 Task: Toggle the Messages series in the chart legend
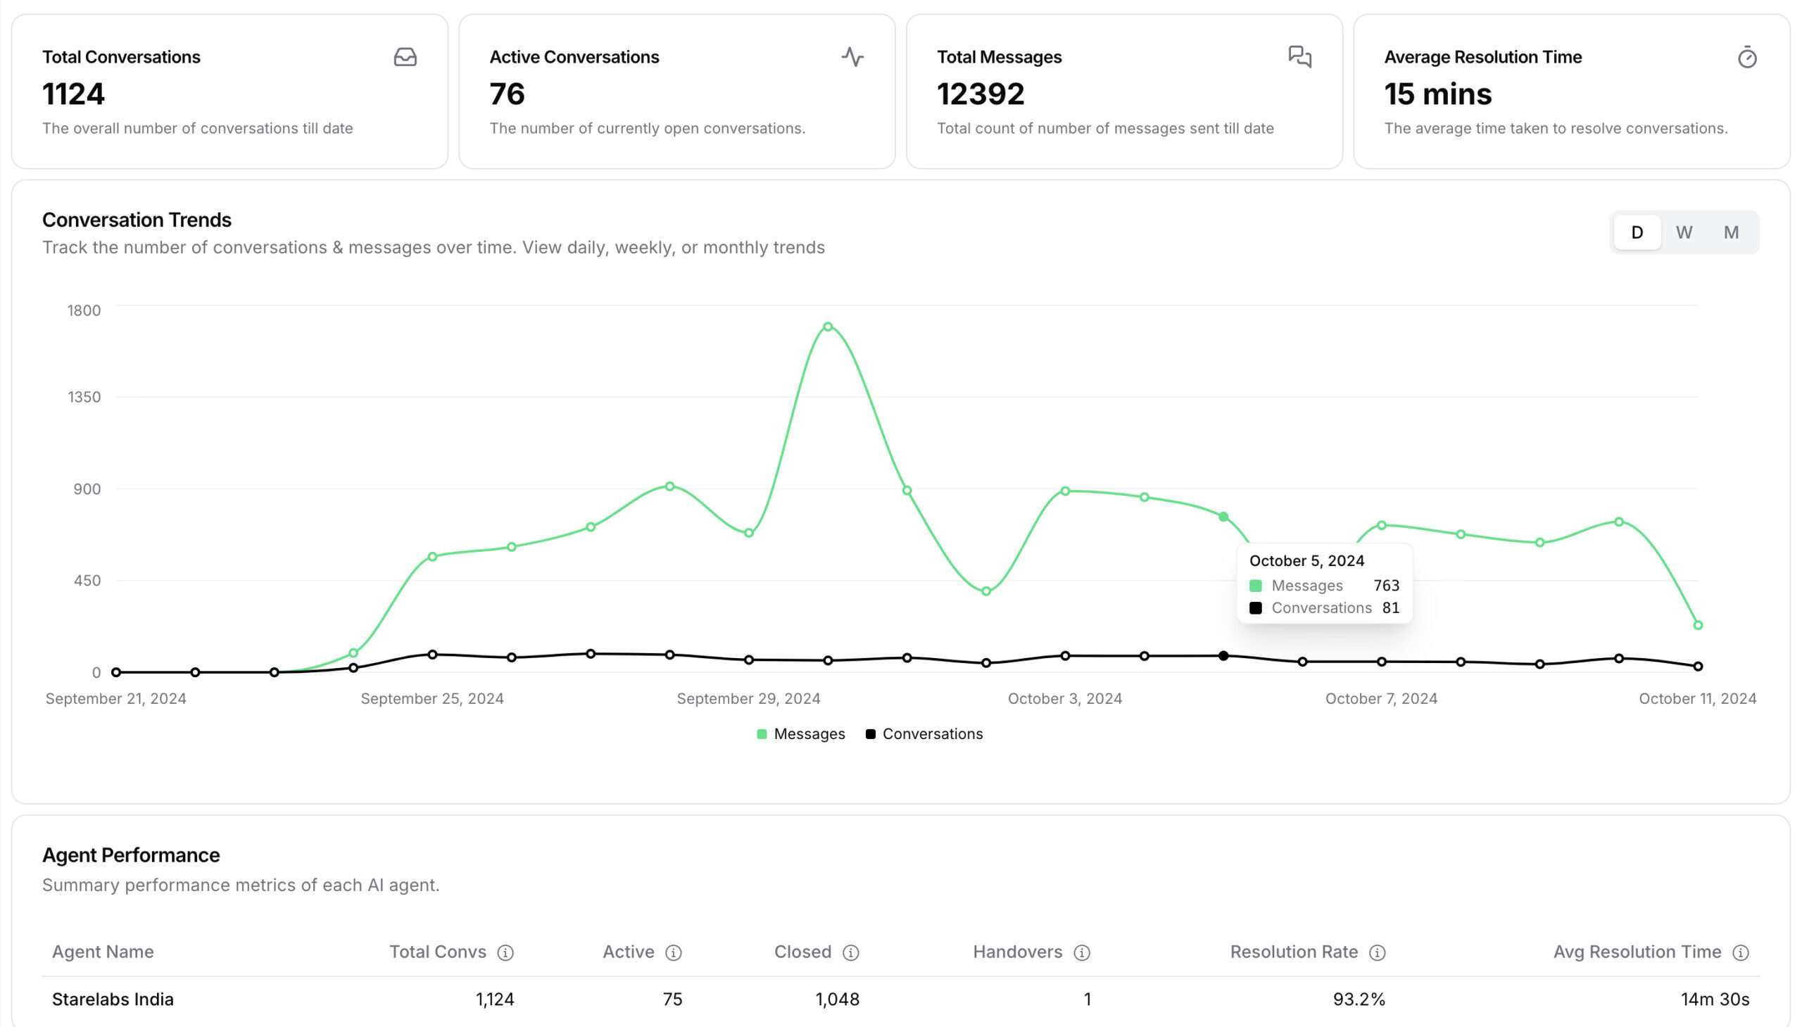click(x=800, y=733)
